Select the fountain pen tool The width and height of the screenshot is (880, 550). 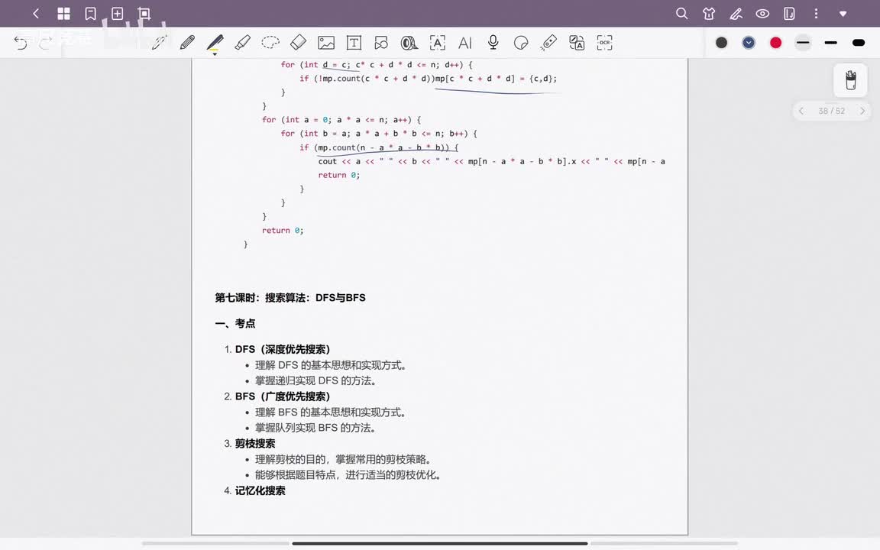coord(160,43)
